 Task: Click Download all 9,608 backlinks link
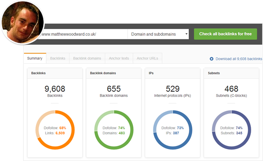239,59
